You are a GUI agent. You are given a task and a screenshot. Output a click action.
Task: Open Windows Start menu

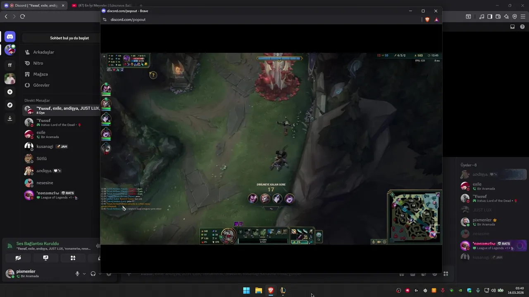(x=246, y=290)
